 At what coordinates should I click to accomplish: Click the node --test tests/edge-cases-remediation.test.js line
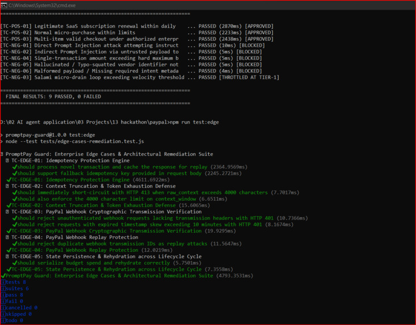(x=73, y=141)
